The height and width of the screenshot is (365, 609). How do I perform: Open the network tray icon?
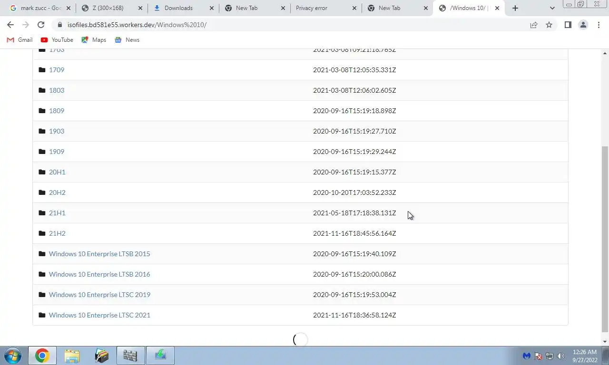(x=550, y=355)
